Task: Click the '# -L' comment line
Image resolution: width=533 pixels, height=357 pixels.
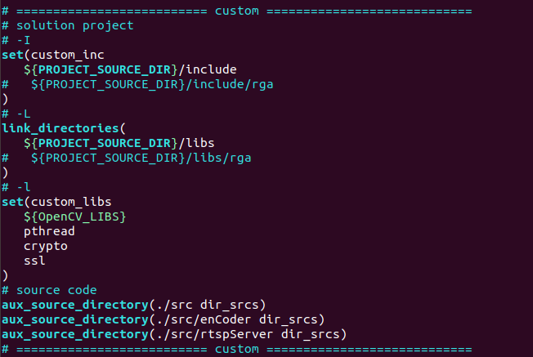Action: [x=16, y=114]
